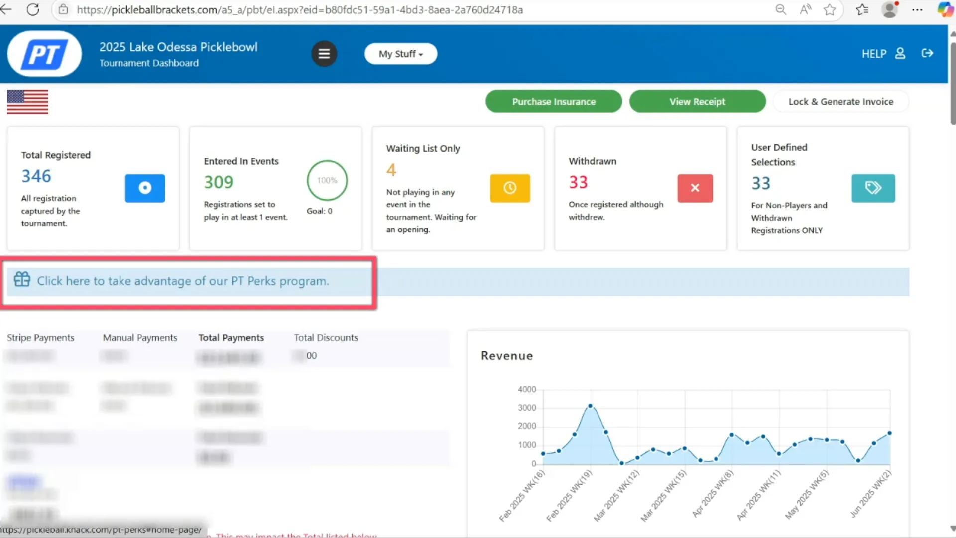Click the yellow Waiting List clock icon
This screenshot has height=538, width=956.
click(x=510, y=188)
